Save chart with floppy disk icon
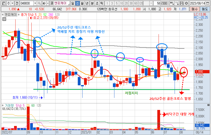The height and width of the screenshot is (135, 211). click(182, 3)
